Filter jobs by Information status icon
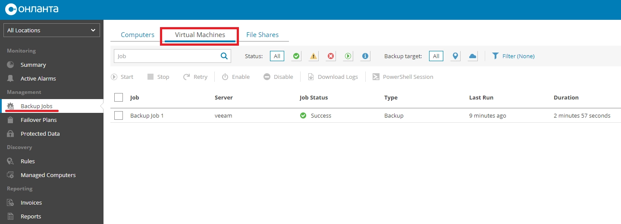The image size is (621, 224). click(365, 56)
